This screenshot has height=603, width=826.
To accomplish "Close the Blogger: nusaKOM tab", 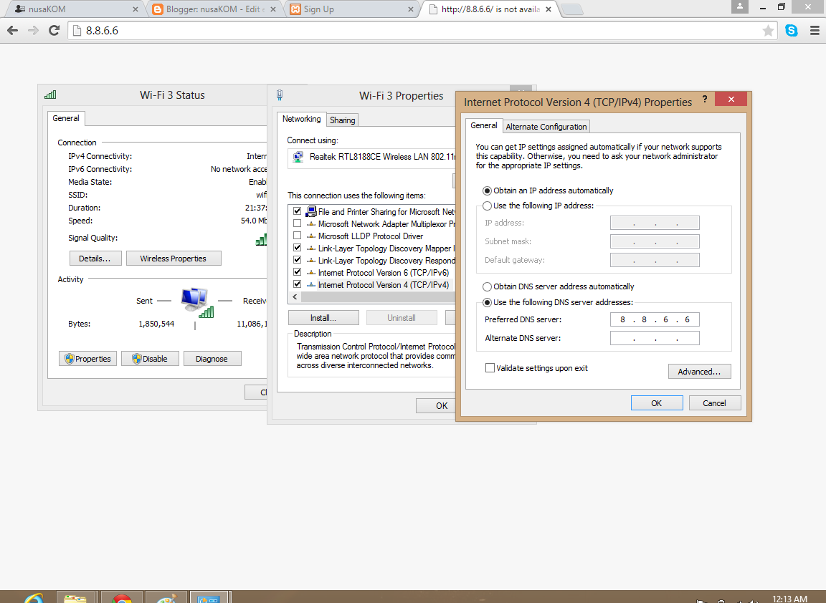I will coord(273,9).
